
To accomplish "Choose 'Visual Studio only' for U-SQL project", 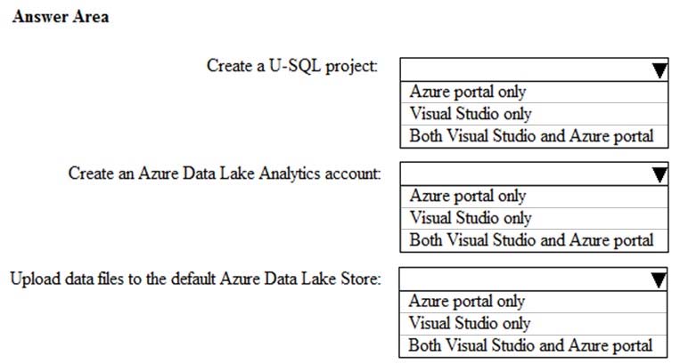I will tap(534, 114).
